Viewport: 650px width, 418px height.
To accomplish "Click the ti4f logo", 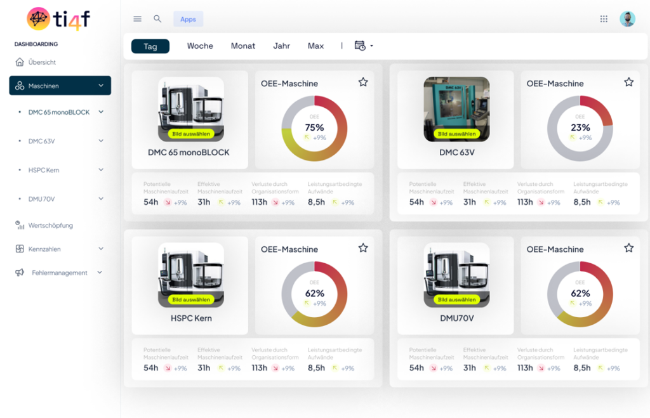I will tap(58, 19).
